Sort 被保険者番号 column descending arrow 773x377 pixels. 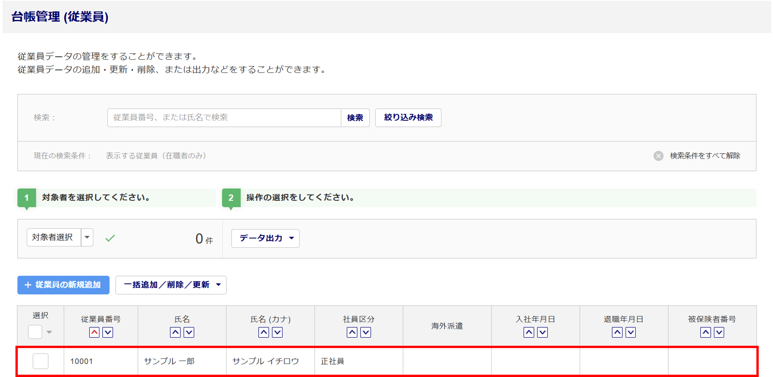pyautogui.click(x=719, y=332)
